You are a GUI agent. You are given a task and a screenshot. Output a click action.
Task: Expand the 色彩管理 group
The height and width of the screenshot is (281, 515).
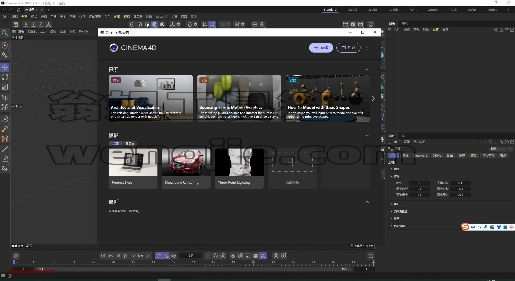click(391, 226)
